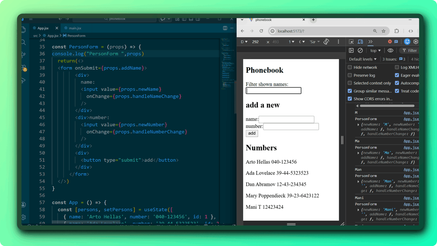Open the Default levels dropdown
Screen dimensions: 437x246
click(x=363, y=59)
